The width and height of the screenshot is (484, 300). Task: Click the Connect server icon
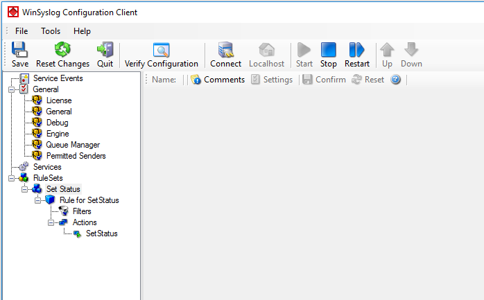[225, 50]
